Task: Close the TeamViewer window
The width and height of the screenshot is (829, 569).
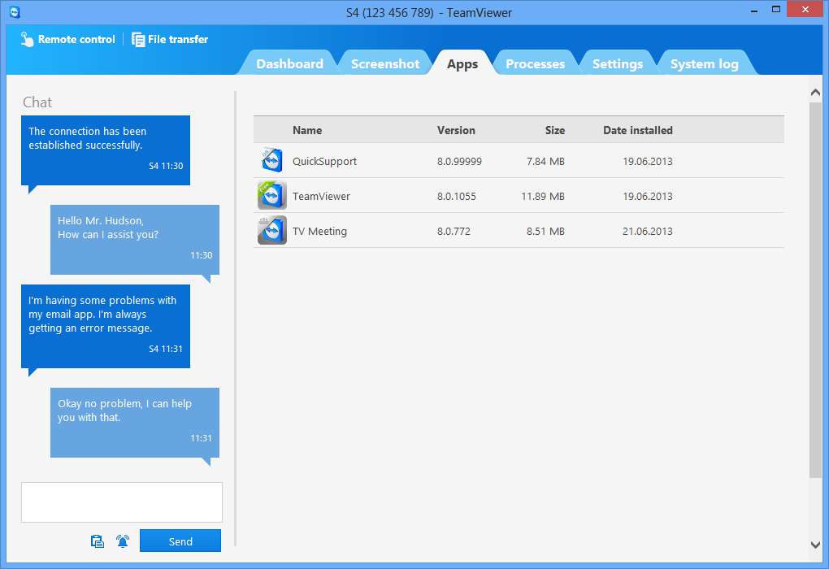Action: pos(805,9)
